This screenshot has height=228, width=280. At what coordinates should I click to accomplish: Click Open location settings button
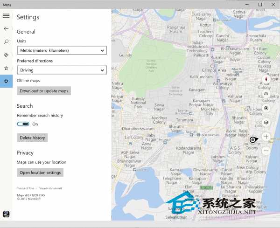[x=40, y=173]
